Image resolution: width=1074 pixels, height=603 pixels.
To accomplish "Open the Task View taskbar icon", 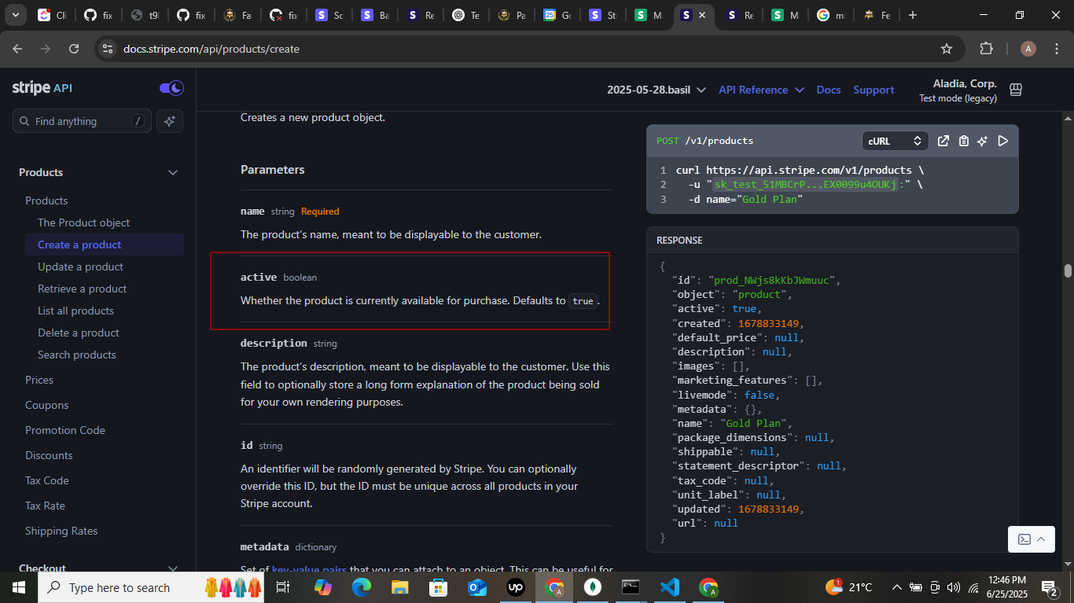I will [283, 587].
